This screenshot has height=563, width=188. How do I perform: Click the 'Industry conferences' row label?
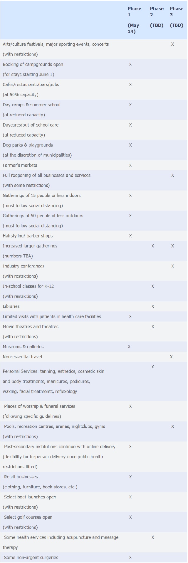(x=23, y=266)
